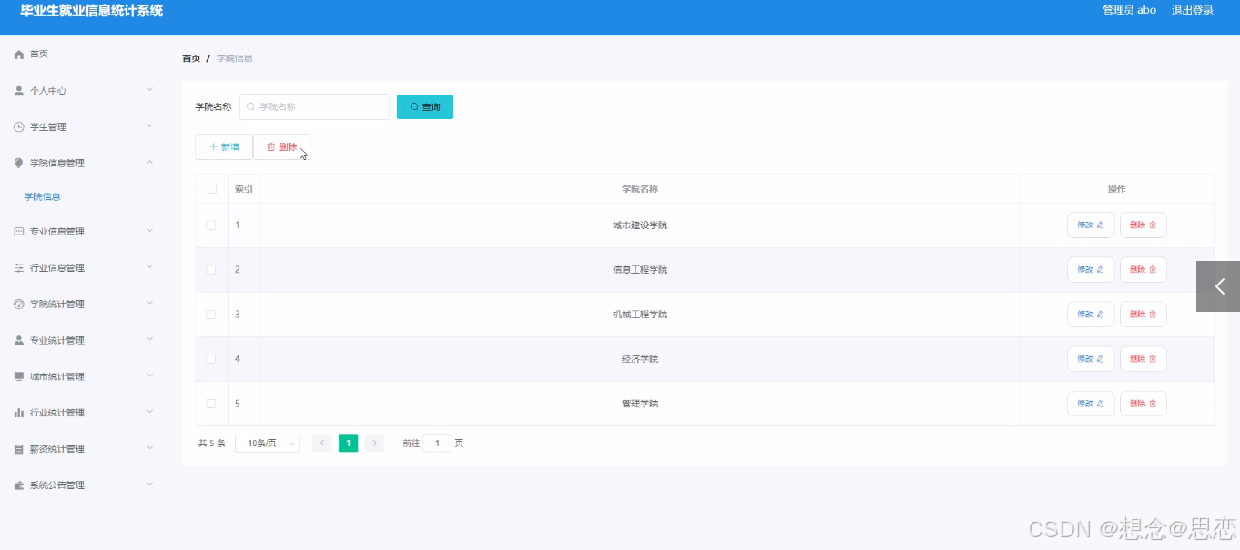1240x550 pixels.
Task: Click the user icon for 专业统计管理
Action: pos(18,341)
